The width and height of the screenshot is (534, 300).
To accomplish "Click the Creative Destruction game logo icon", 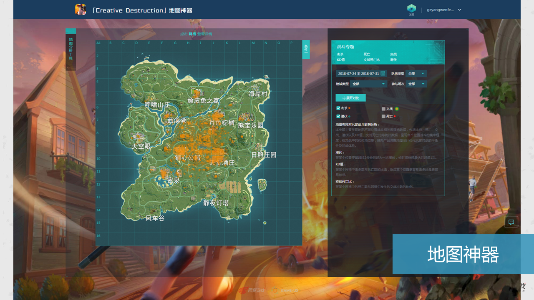I will (x=81, y=10).
